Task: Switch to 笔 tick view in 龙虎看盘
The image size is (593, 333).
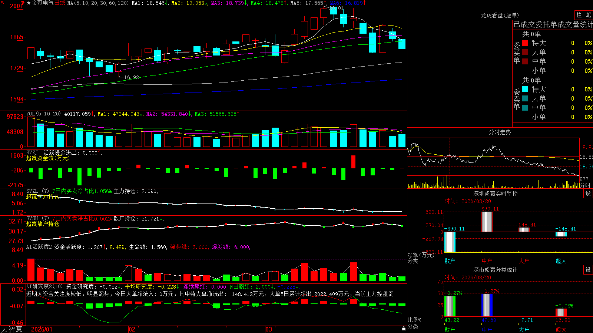Action: pyautogui.click(x=589, y=15)
